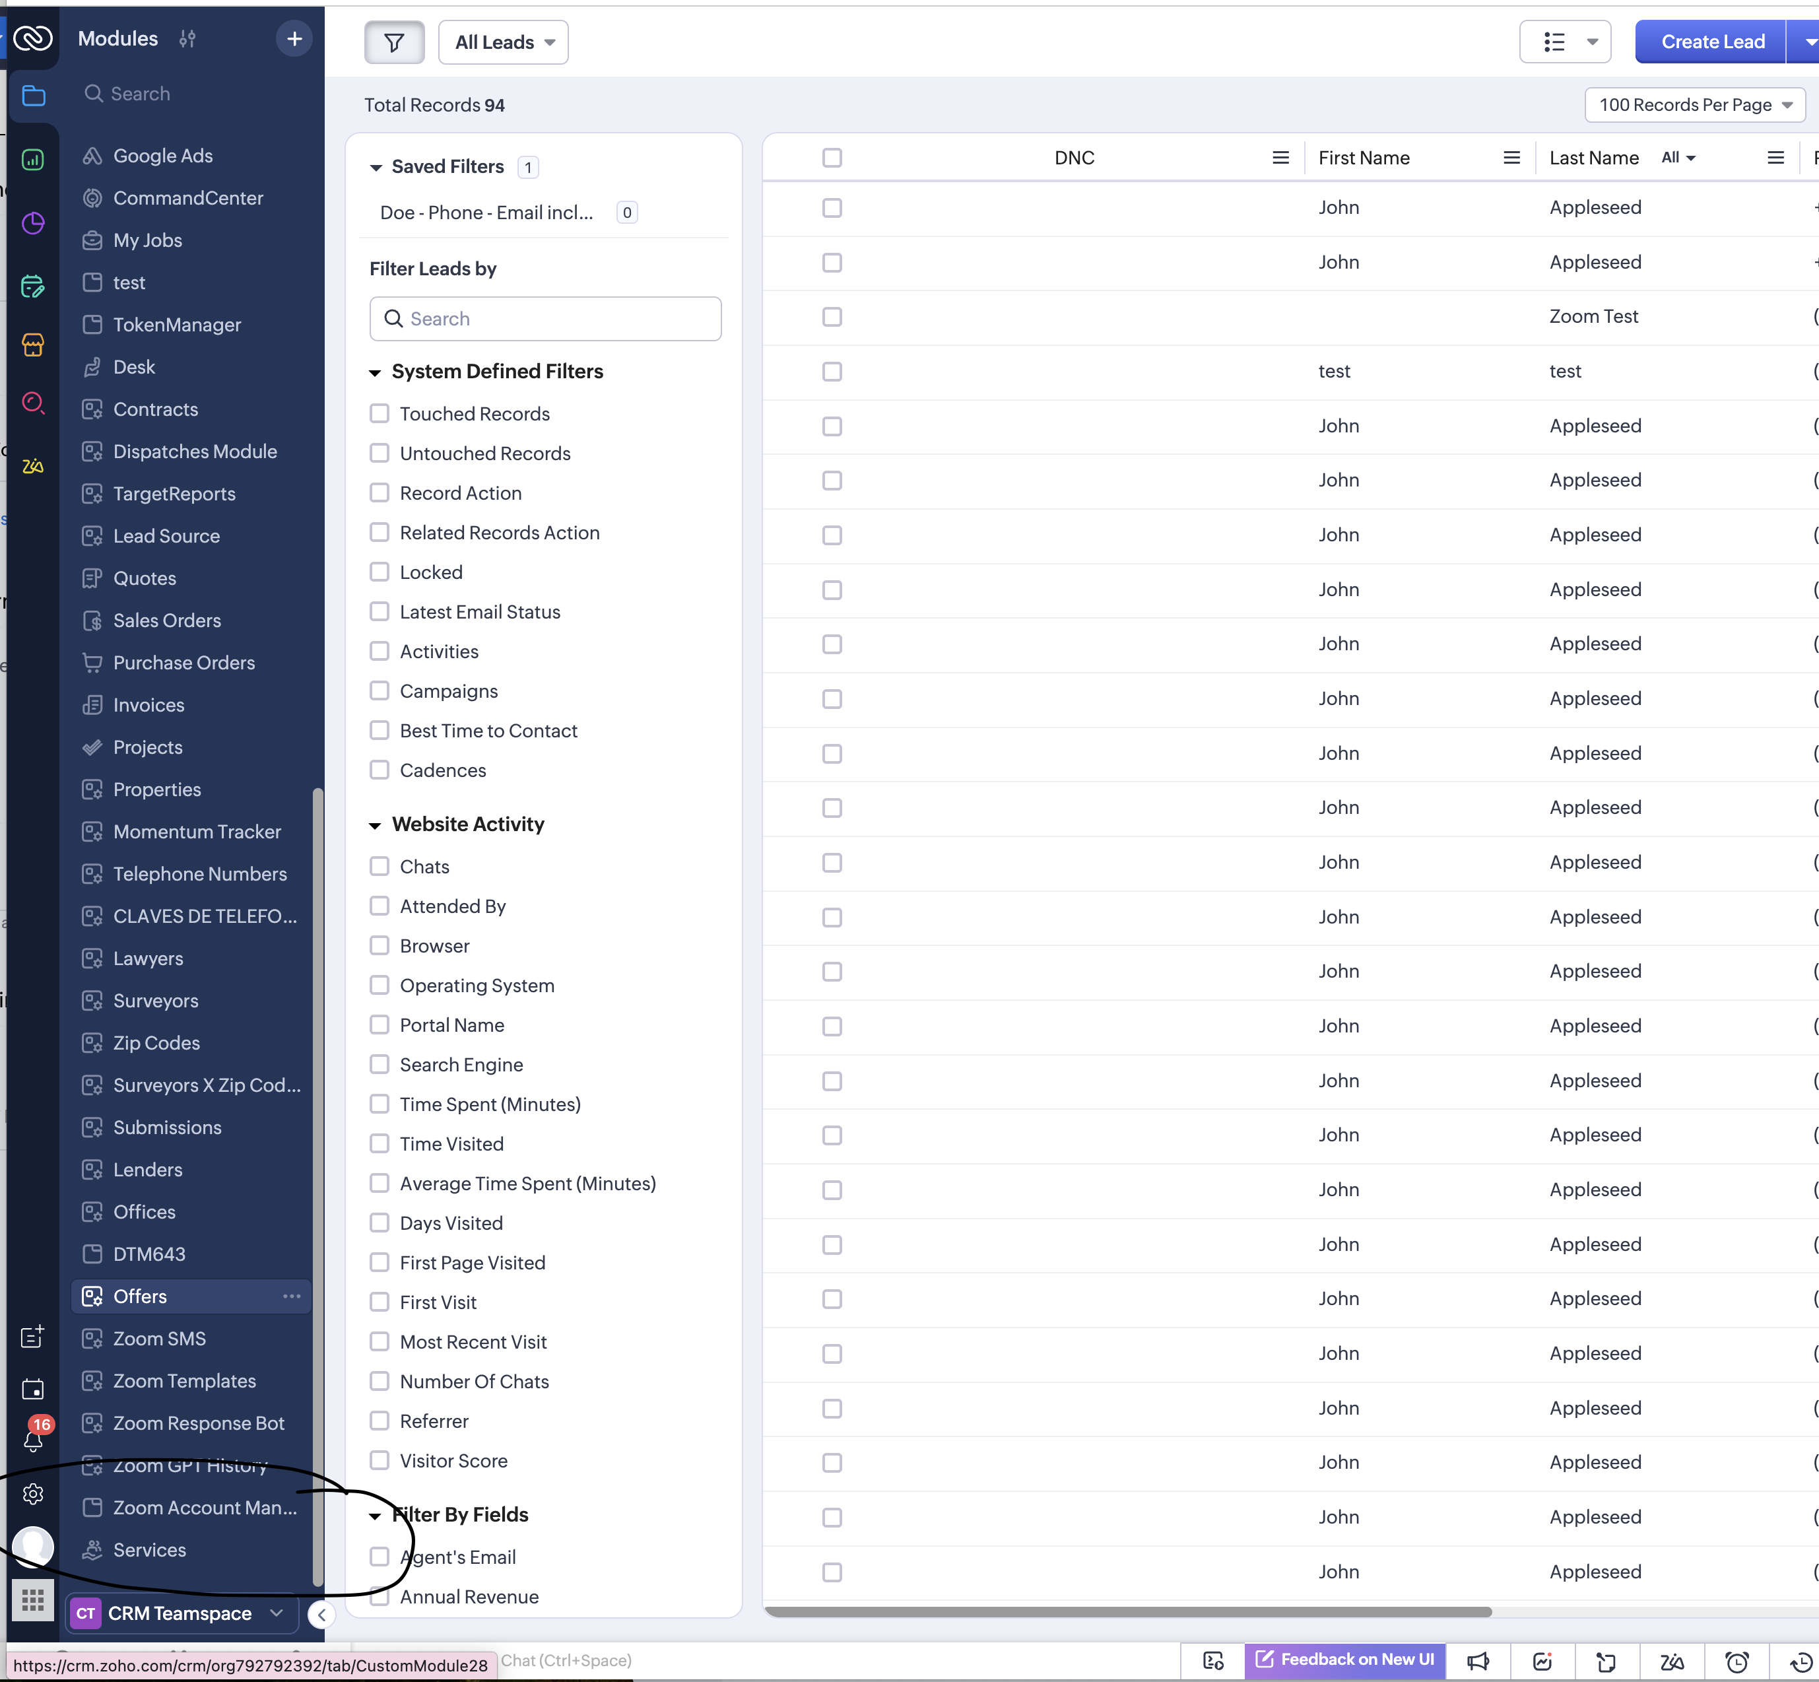
Task: Click the Filter Leads by search field
Action: [545, 319]
